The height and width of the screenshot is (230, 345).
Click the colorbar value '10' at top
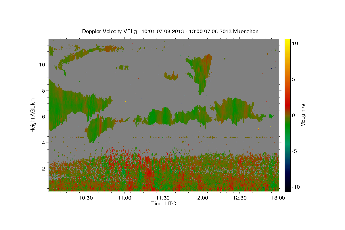click(x=295, y=43)
